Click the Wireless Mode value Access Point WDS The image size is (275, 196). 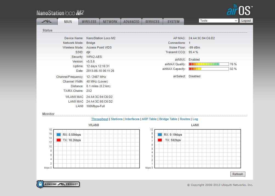[99, 47]
